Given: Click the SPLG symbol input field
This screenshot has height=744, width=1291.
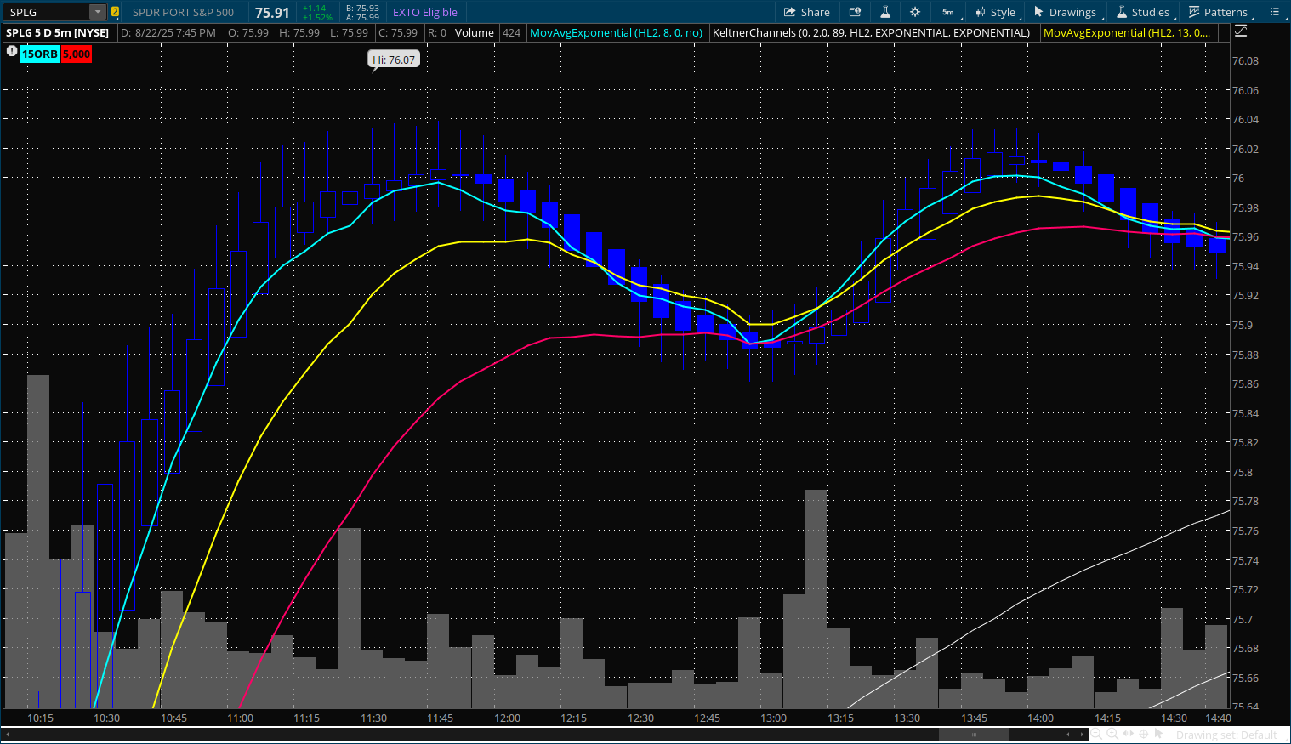Looking at the screenshot, I should 46,12.
